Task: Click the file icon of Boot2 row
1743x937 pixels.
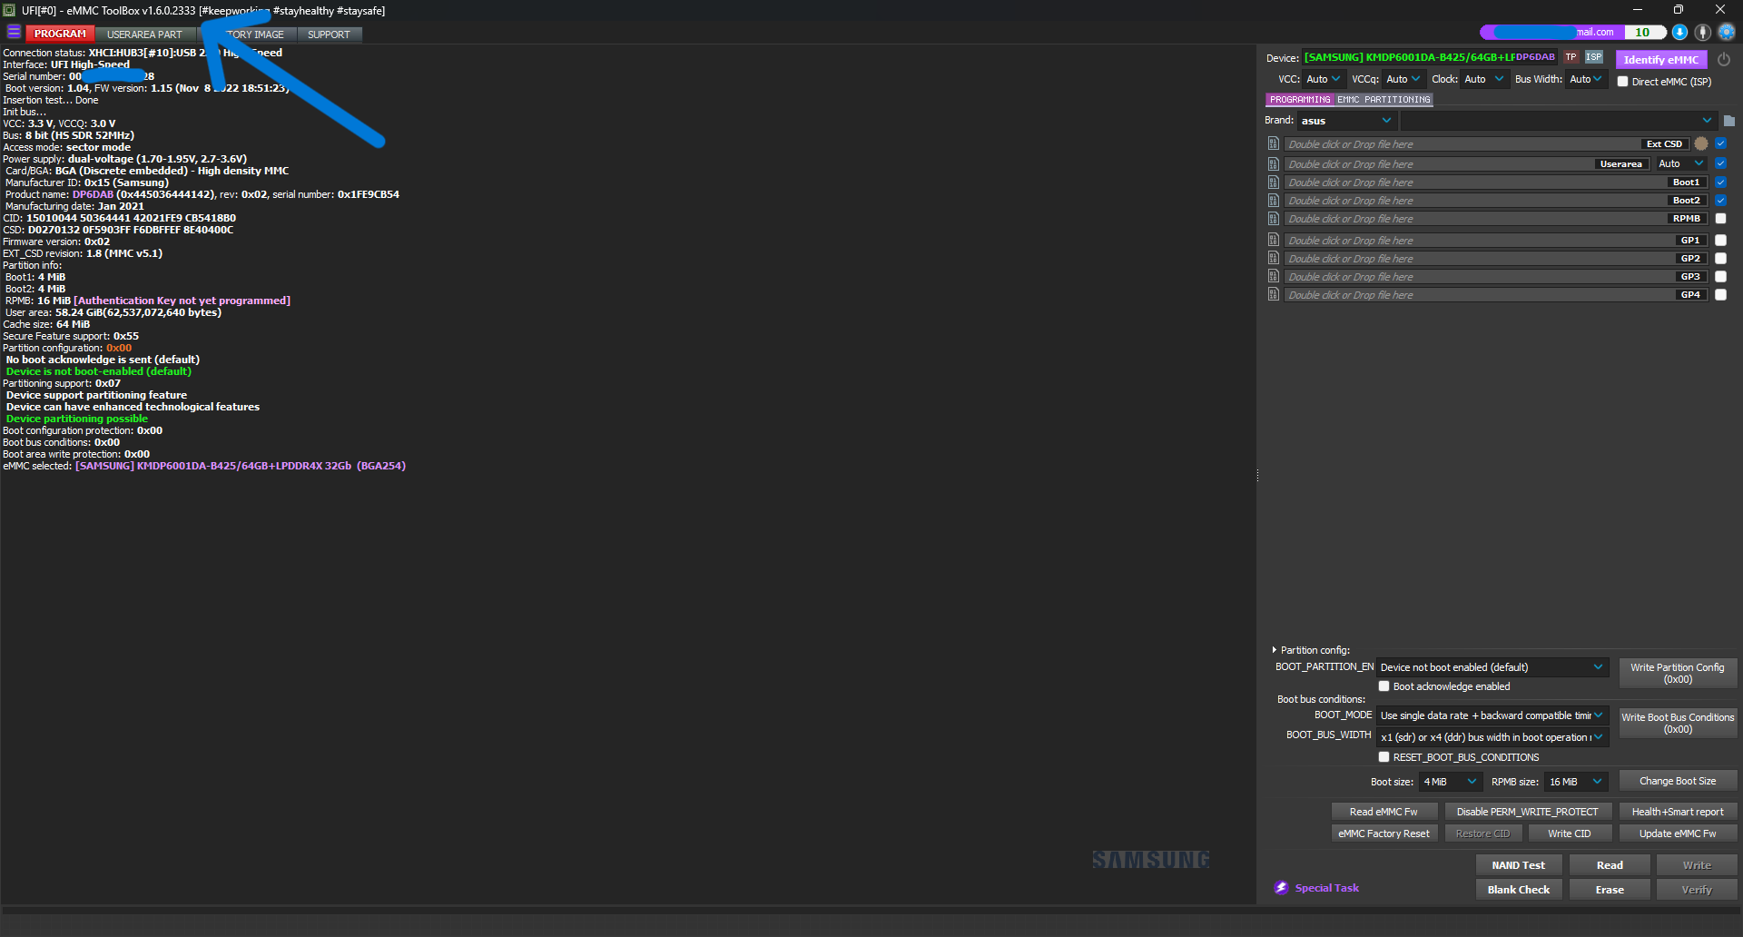Action: 1274,200
